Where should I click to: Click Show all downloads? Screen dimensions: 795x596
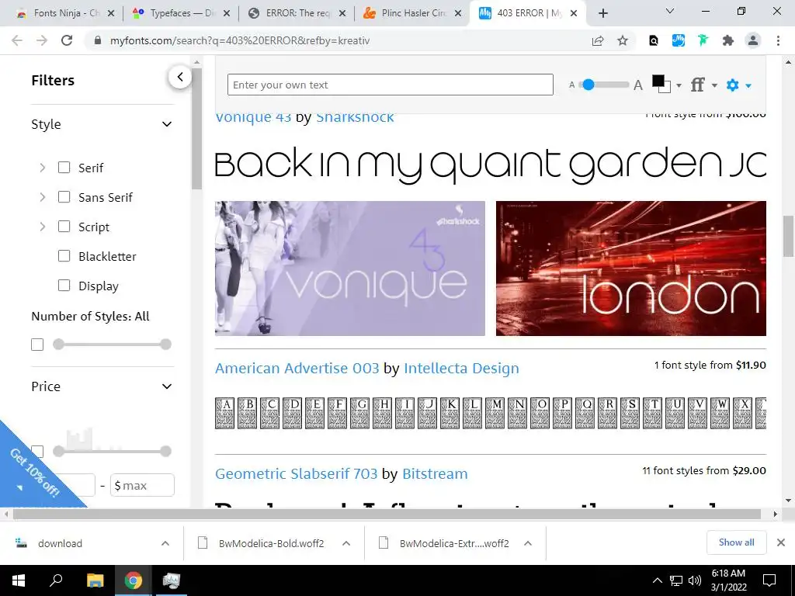pyautogui.click(x=736, y=542)
